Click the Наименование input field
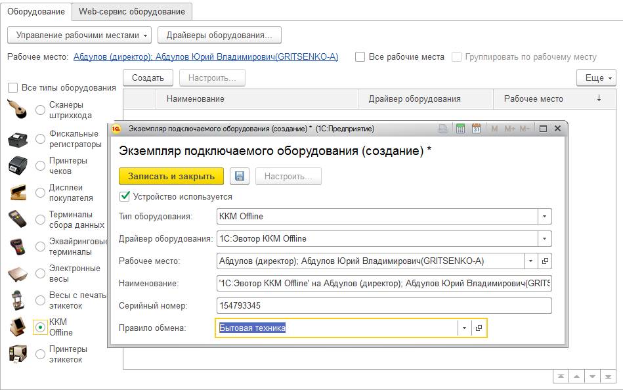Screen dimensions: 623x390 (x=384, y=284)
